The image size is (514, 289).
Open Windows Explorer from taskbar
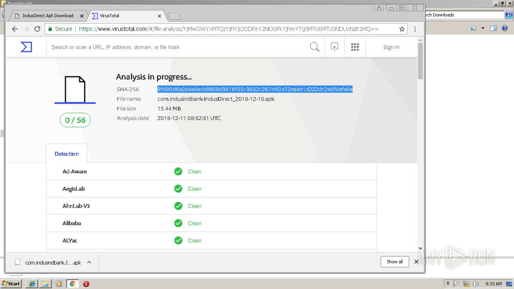click(45, 284)
